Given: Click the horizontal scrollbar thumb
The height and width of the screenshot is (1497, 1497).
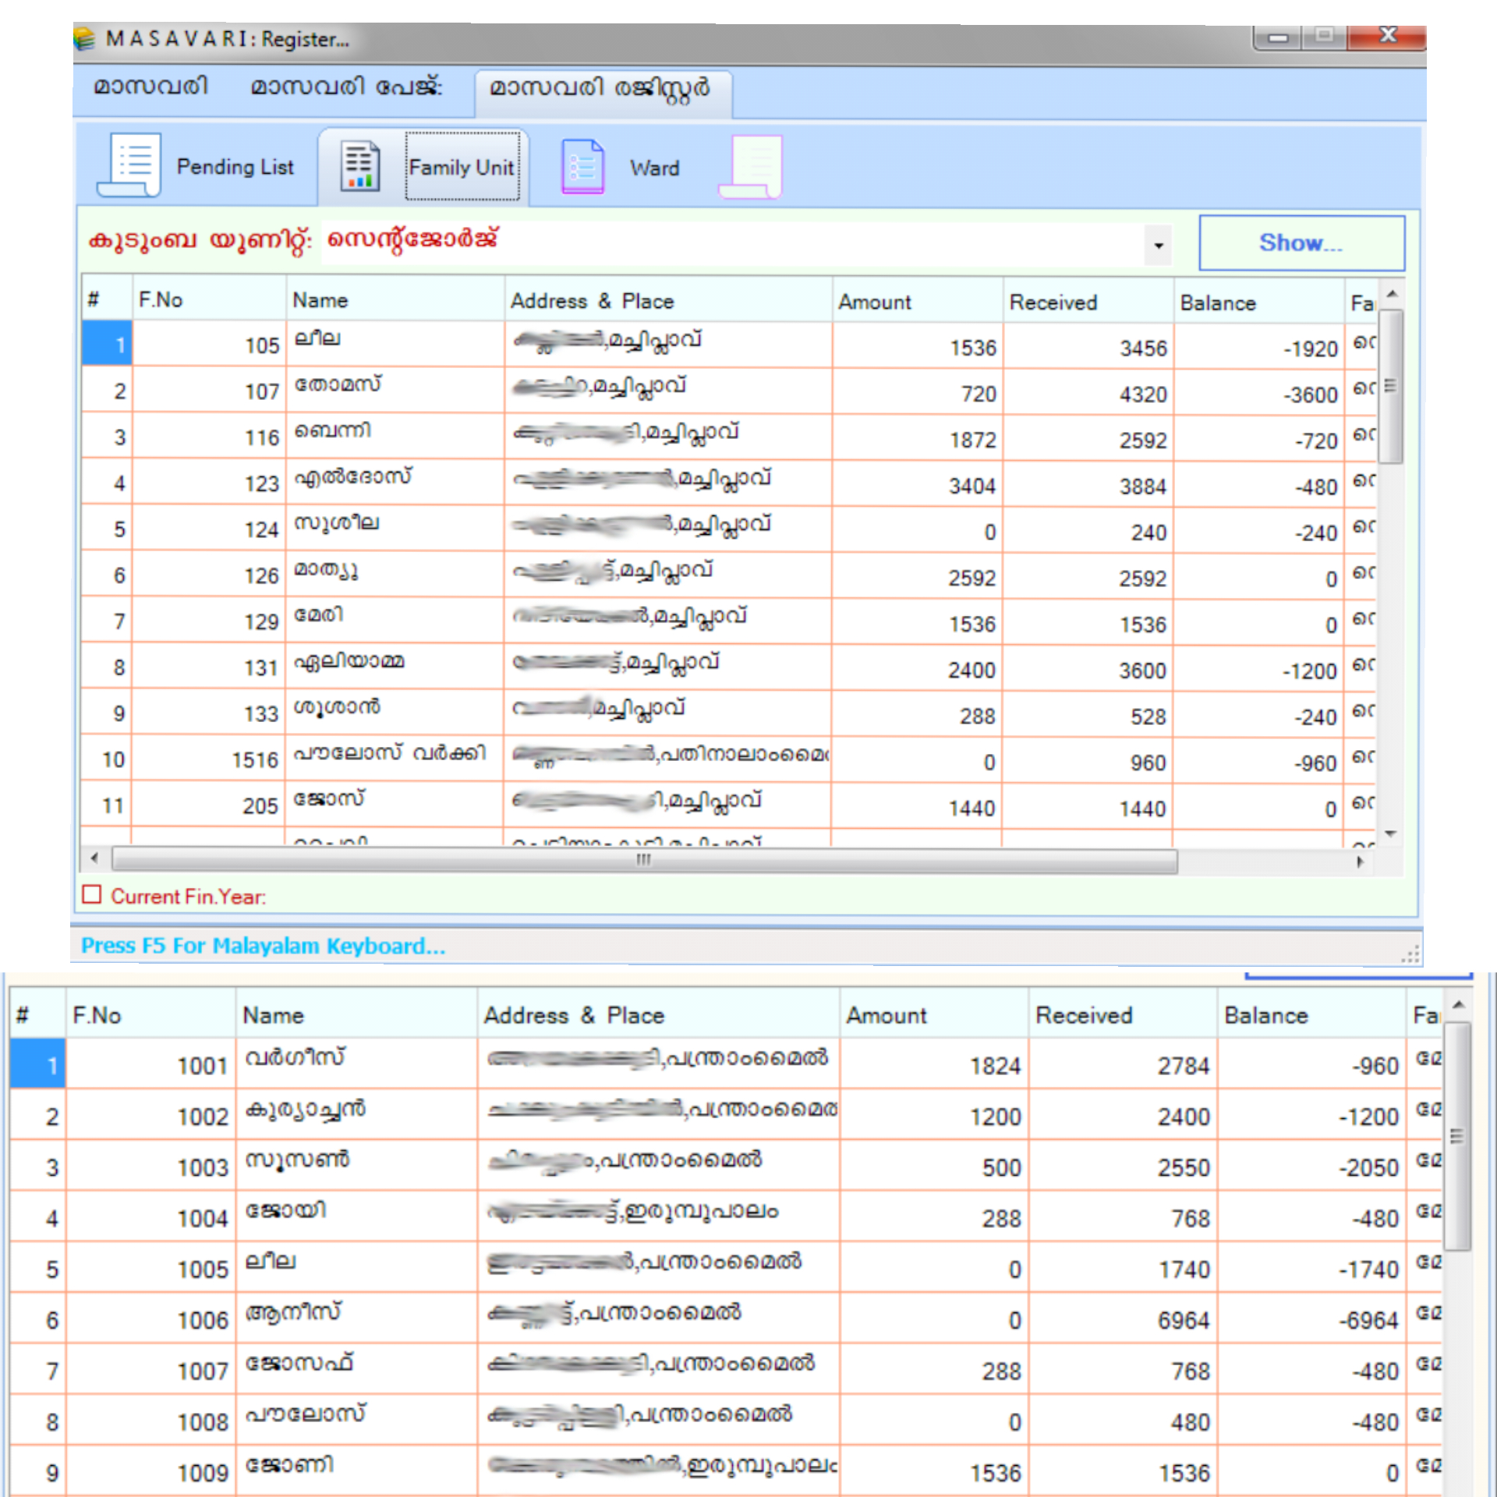Looking at the screenshot, I should point(642,862).
